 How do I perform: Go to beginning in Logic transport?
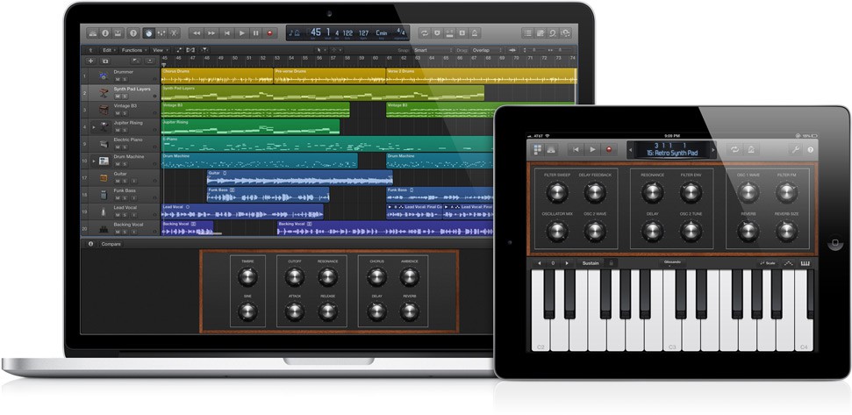coord(226,33)
